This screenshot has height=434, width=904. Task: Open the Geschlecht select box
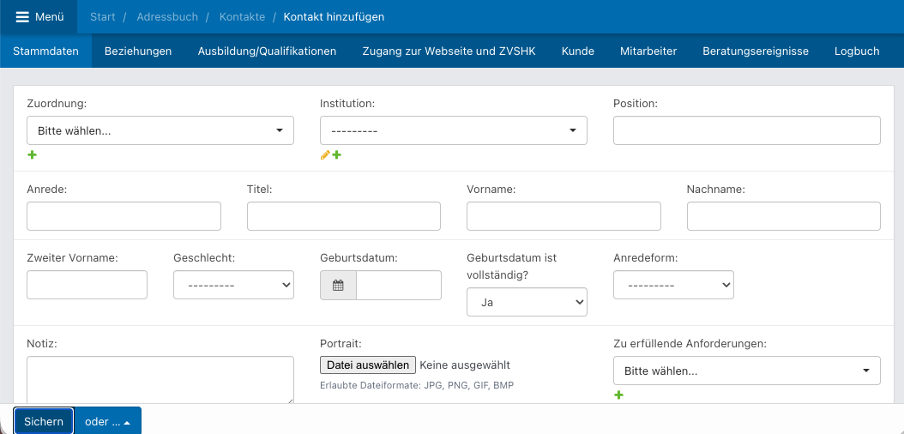(x=233, y=285)
